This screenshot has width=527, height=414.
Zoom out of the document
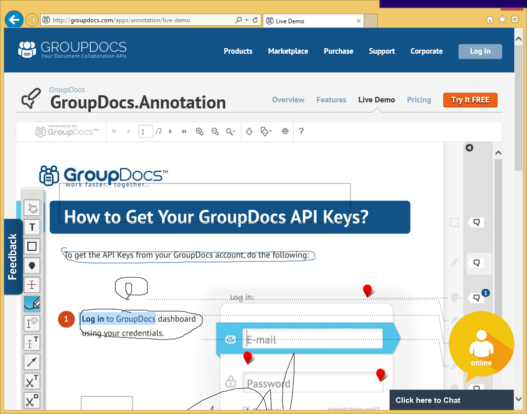click(215, 131)
